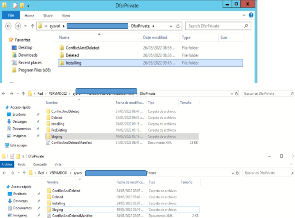Open address history dropdown in top window
295x218 pixels.
(x=171, y=26)
